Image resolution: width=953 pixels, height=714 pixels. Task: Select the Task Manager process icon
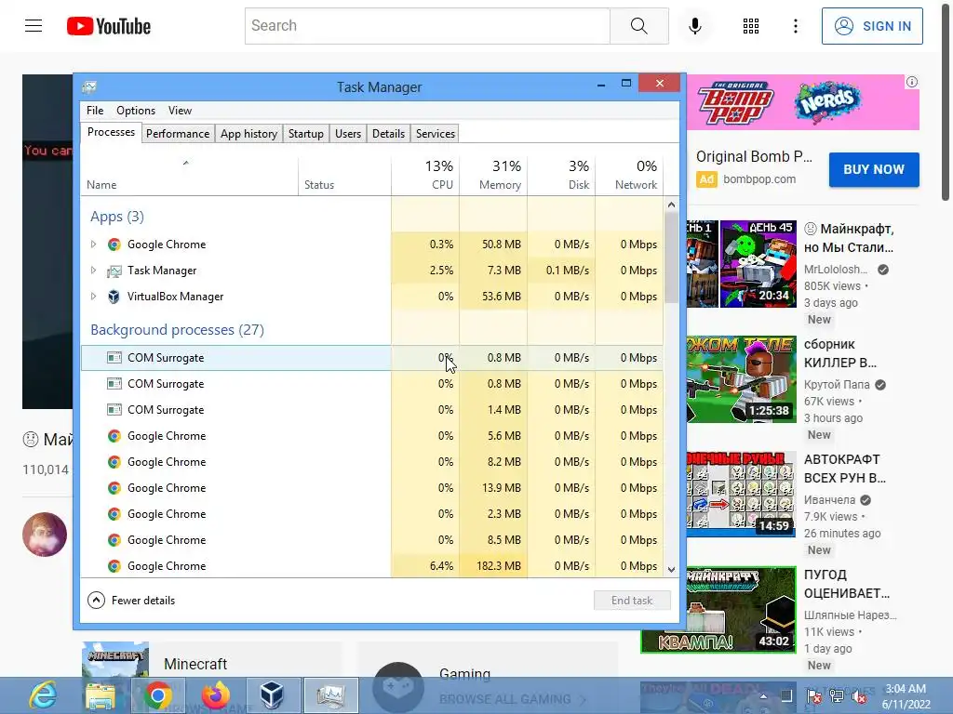[114, 271]
